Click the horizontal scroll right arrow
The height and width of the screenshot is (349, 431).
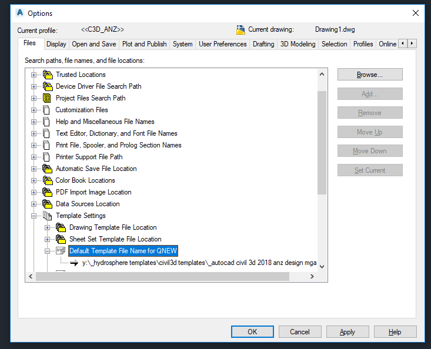[312, 277]
